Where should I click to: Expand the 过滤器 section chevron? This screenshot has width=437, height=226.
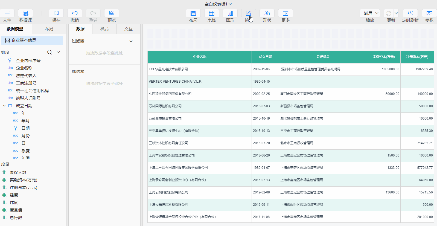point(131,41)
